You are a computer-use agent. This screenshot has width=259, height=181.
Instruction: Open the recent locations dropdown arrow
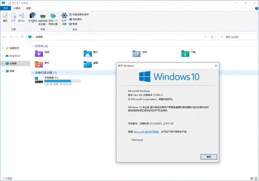17,37
